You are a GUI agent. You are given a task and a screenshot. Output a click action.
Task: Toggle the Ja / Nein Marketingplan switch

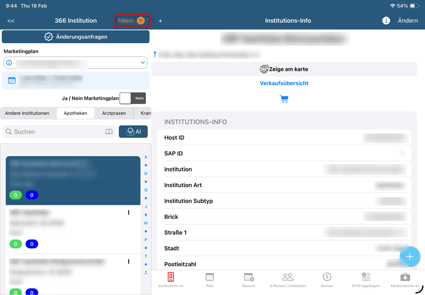(x=133, y=98)
